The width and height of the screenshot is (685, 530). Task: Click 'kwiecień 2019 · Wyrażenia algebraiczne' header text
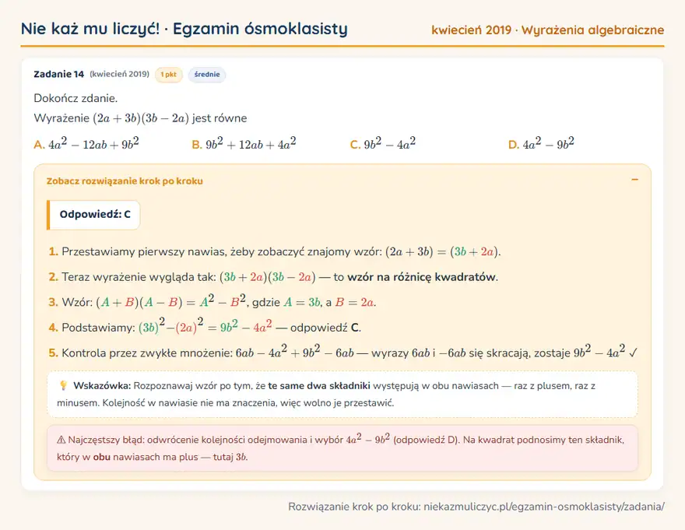point(548,30)
